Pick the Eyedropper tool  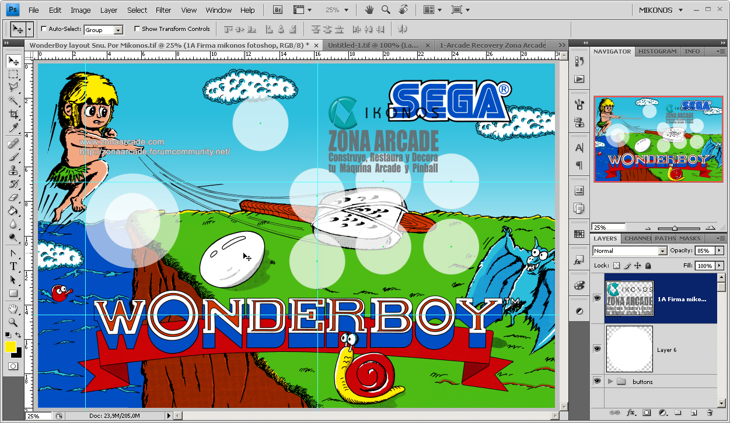click(13, 128)
